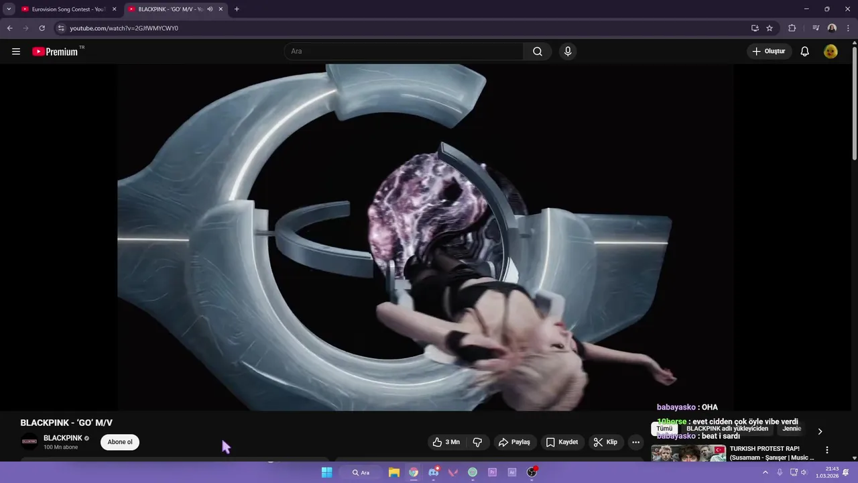Viewport: 858px width, 483px height.
Task: Open volume control in system tray
Action: [804, 472]
